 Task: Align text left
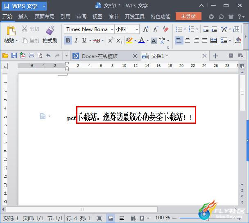click(x=179, y=40)
